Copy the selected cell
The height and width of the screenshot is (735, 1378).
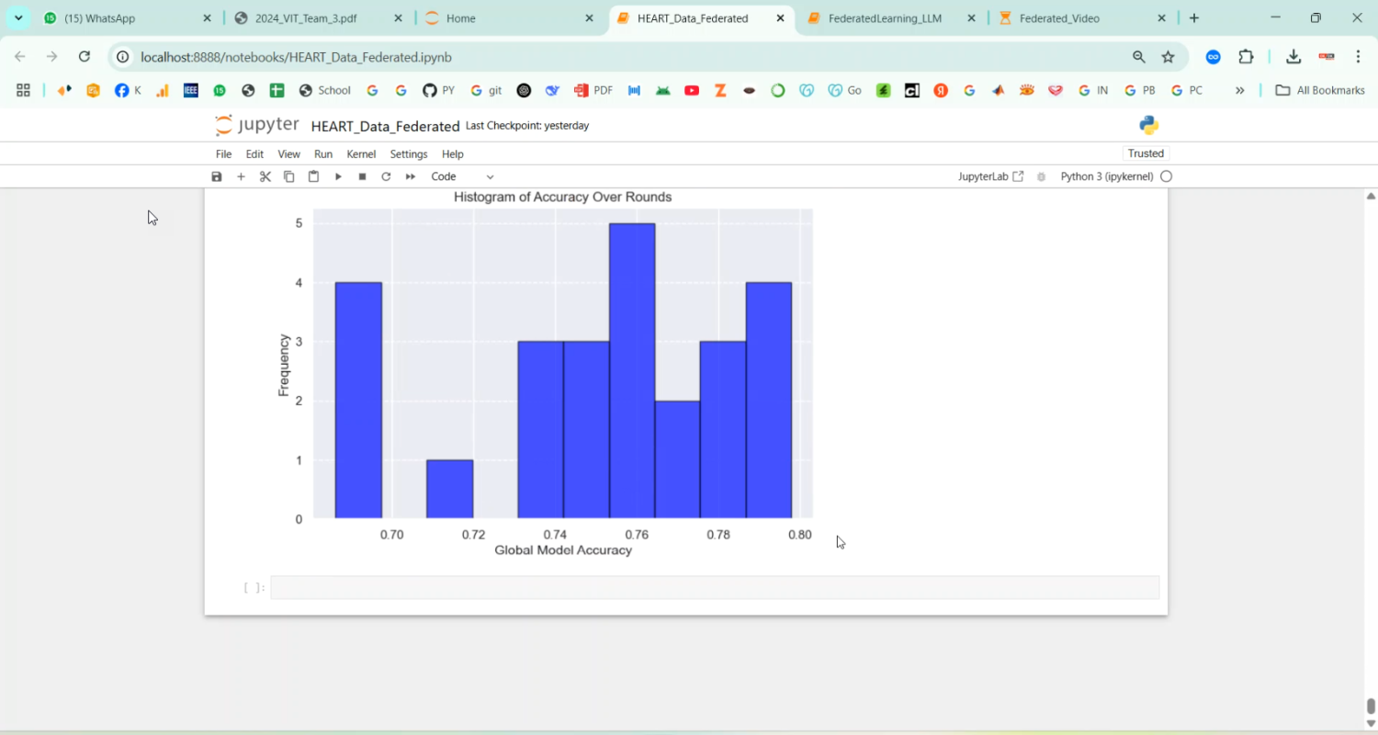(289, 176)
